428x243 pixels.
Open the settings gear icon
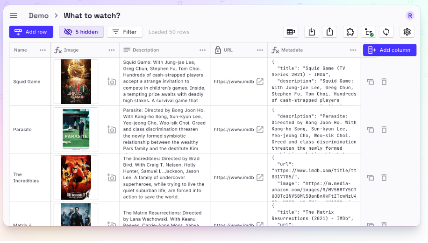pos(407,32)
